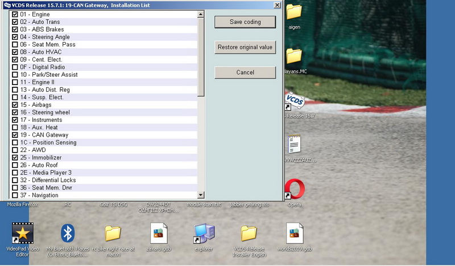This screenshot has width=455, height=266.
Task: Select the DW3244DT desktop item label
Action: [x=159, y=207]
